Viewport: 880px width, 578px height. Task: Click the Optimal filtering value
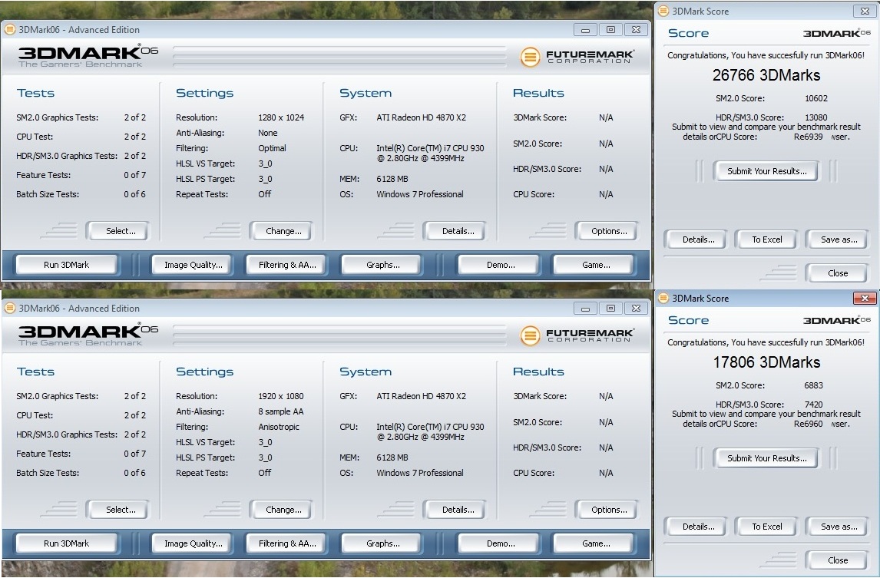(x=272, y=148)
